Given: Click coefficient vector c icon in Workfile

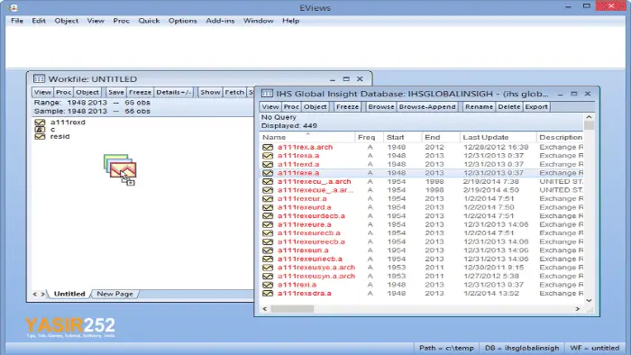Looking at the screenshot, I should (40, 130).
